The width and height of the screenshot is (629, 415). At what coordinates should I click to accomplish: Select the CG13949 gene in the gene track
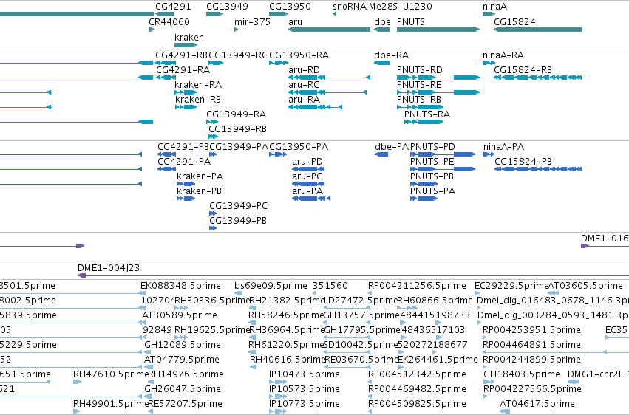coord(214,14)
